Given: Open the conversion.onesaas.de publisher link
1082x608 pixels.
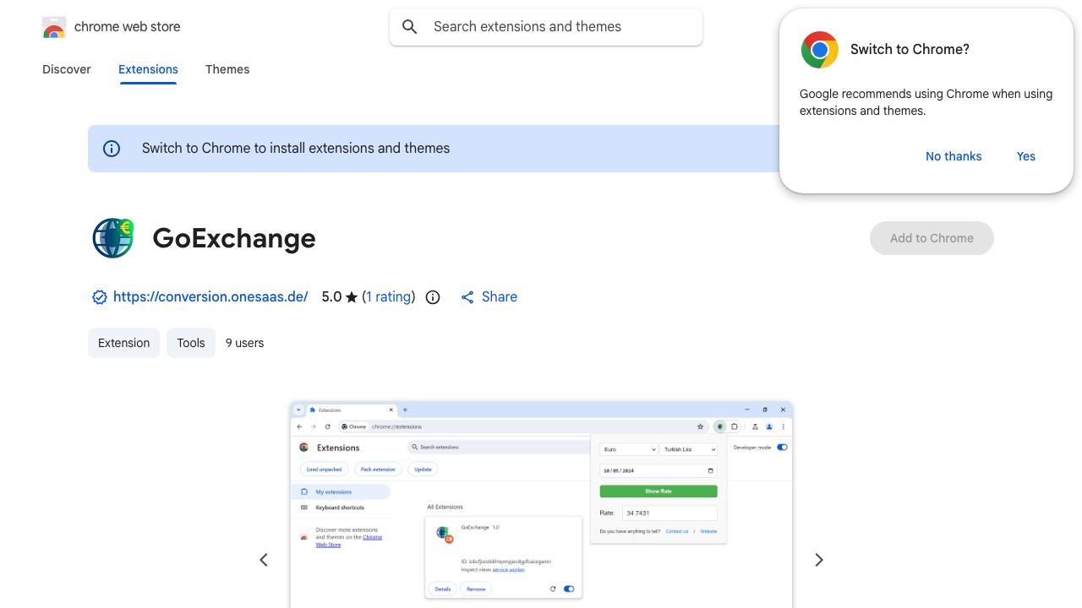Looking at the screenshot, I should (x=210, y=297).
